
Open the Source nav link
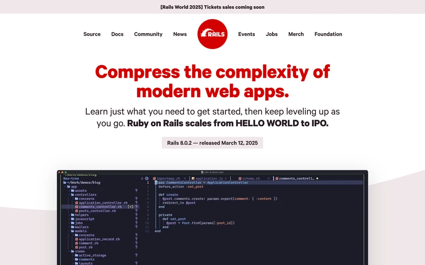(92, 34)
